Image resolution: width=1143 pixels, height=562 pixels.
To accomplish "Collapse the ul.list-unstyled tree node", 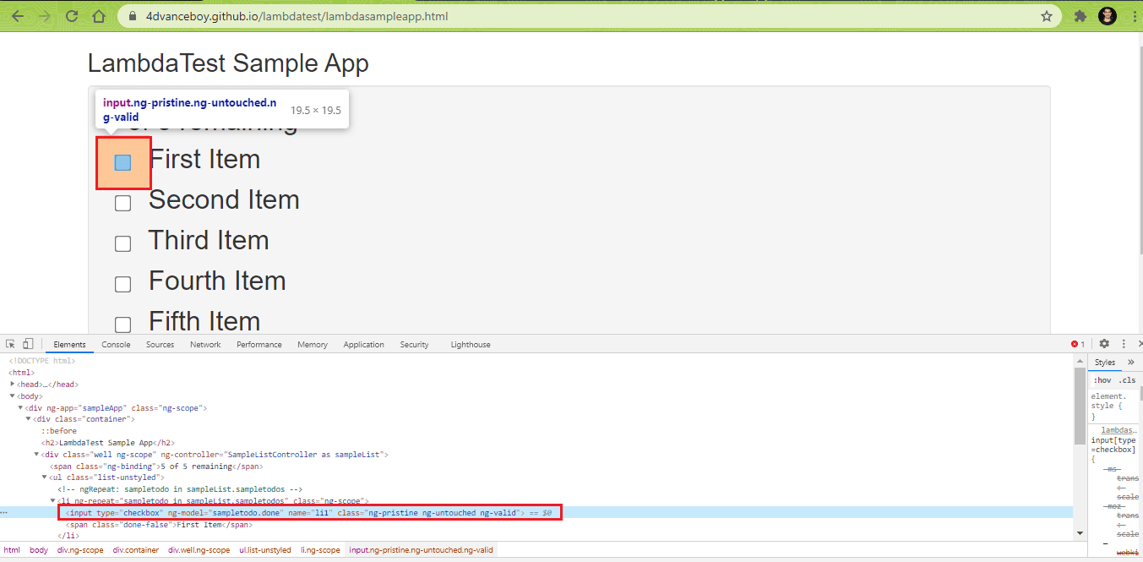I will (x=44, y=477).
